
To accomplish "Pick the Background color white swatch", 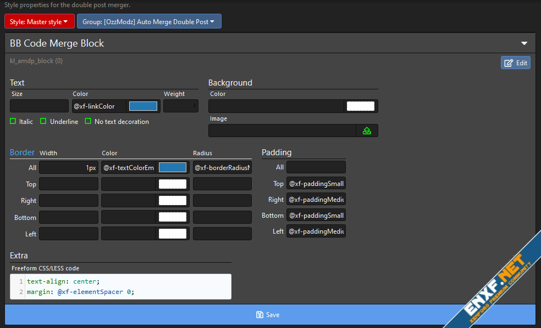I will [361, 106].
